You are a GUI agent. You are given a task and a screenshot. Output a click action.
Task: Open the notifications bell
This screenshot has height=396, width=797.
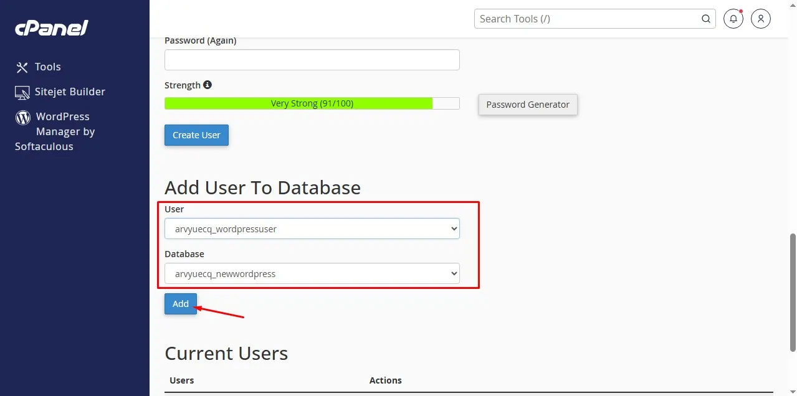[x=733, y=19]
